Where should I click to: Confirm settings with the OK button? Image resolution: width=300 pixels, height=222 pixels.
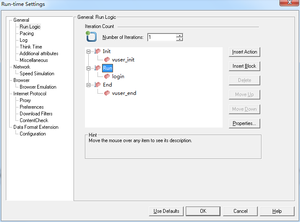[203, 211]
